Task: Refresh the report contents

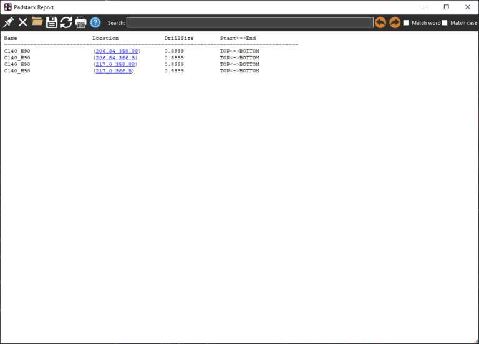Action: [66, 22]
